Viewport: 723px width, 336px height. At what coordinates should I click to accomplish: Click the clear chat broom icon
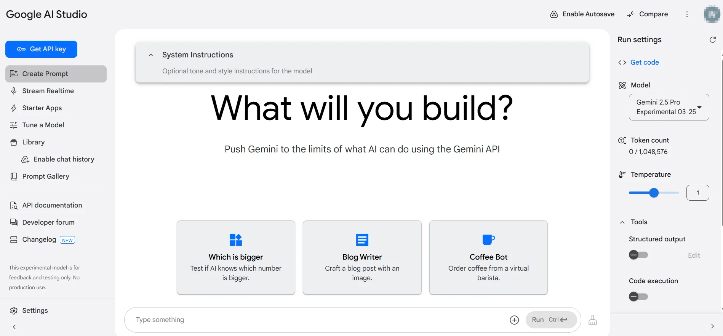coord(592,320)
